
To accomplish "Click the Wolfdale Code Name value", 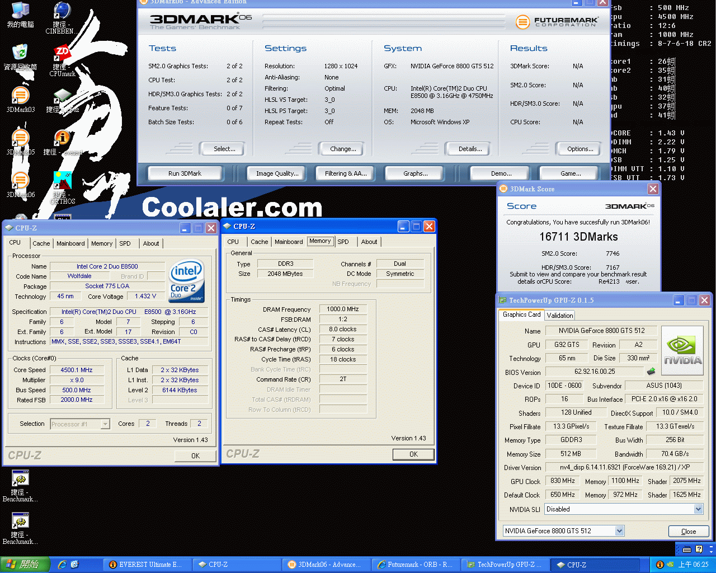I will [x=79, y=276].
